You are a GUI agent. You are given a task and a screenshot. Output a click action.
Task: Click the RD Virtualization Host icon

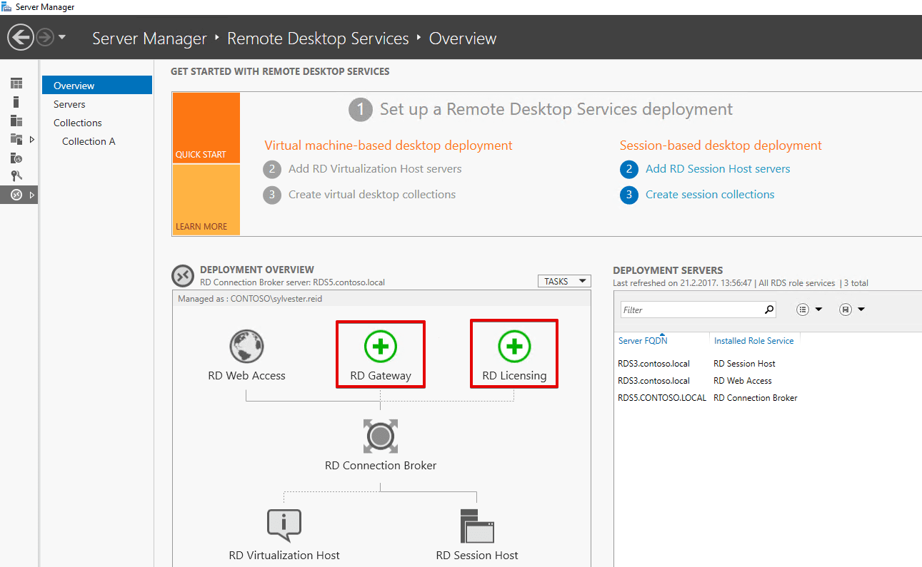point(284,526)
